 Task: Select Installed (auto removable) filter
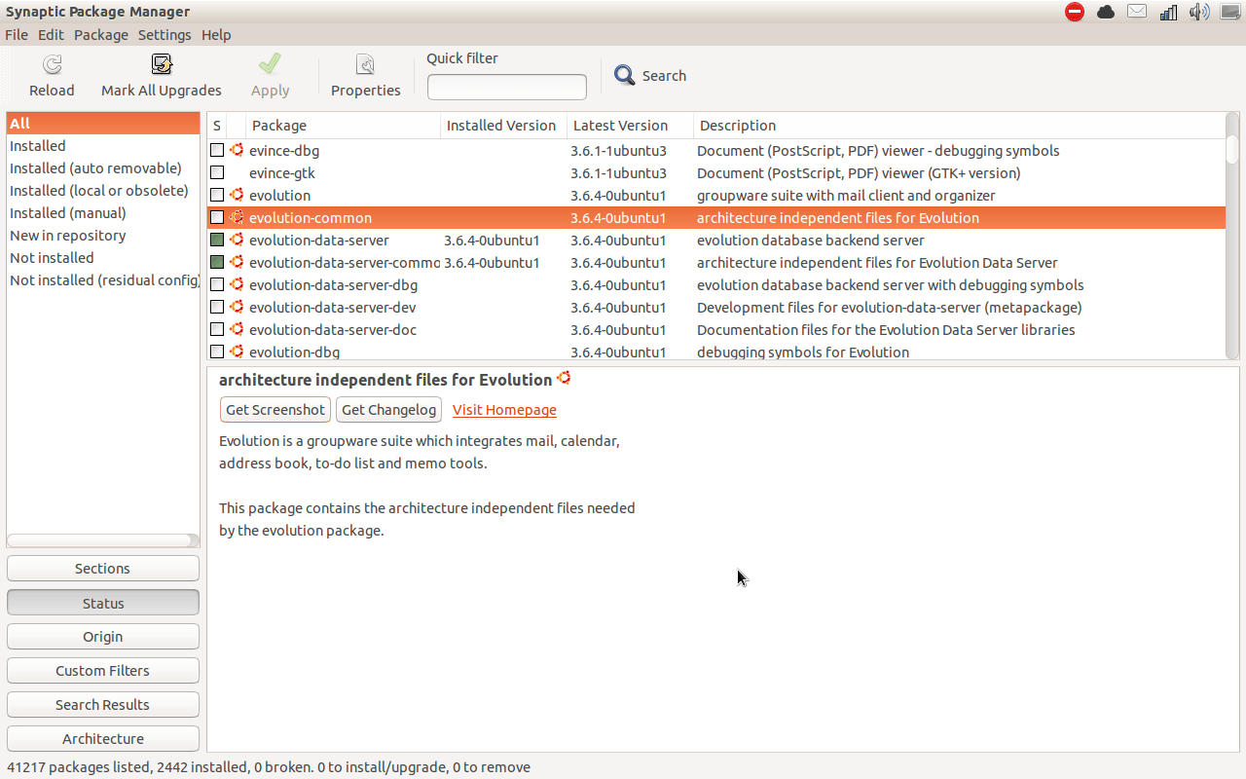click(x=103, y=167)
